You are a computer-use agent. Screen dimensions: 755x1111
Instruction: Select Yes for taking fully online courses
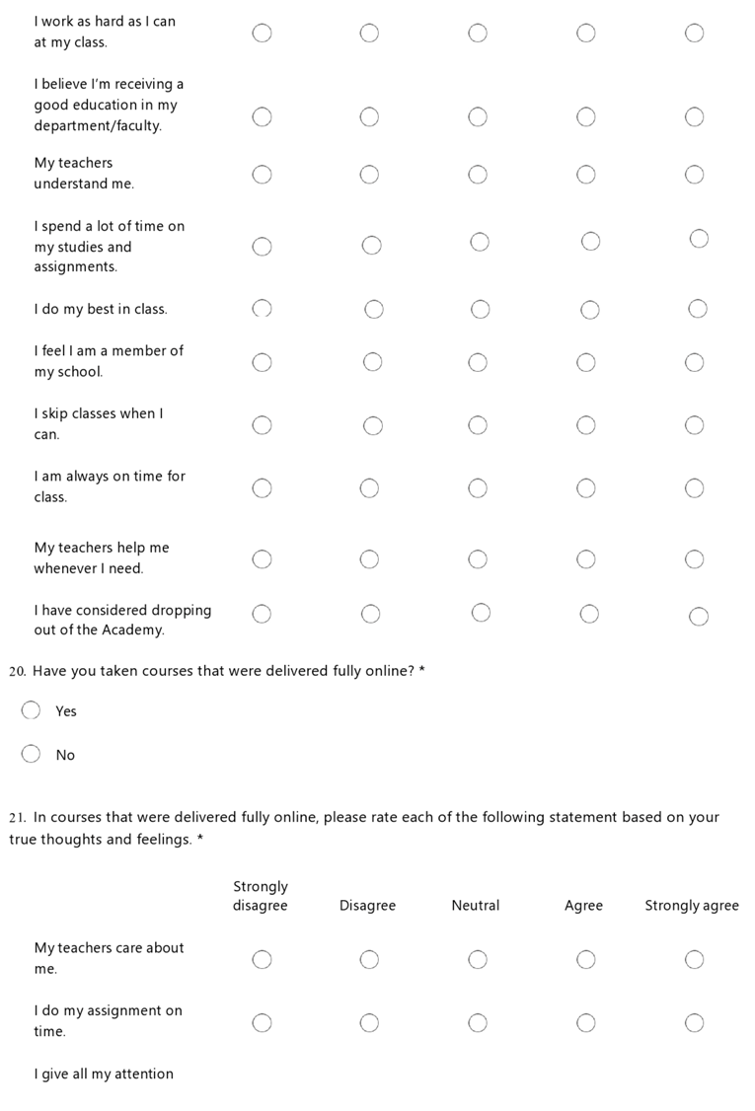click(x=32, y=710)
